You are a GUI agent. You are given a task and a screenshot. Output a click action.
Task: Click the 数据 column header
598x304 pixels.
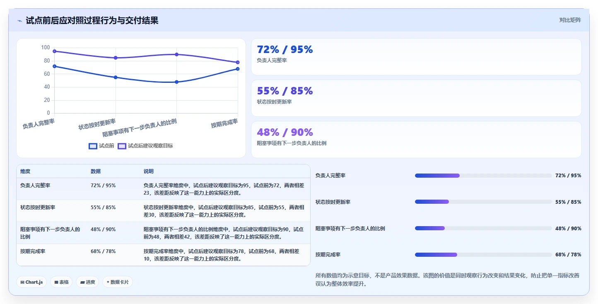pyautogui.click(x=96, y=171)
